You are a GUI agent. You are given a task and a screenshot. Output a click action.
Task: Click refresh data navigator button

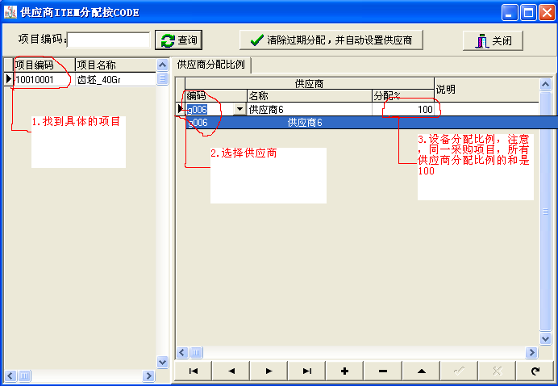click(535, 371)
